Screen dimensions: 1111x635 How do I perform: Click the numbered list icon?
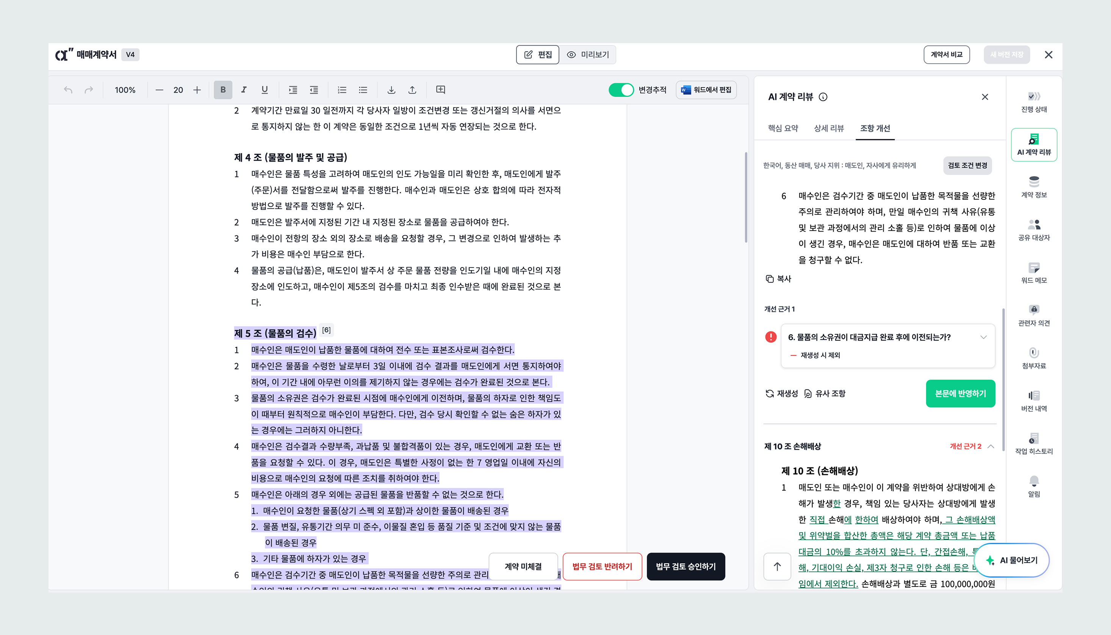pos(342,90)
